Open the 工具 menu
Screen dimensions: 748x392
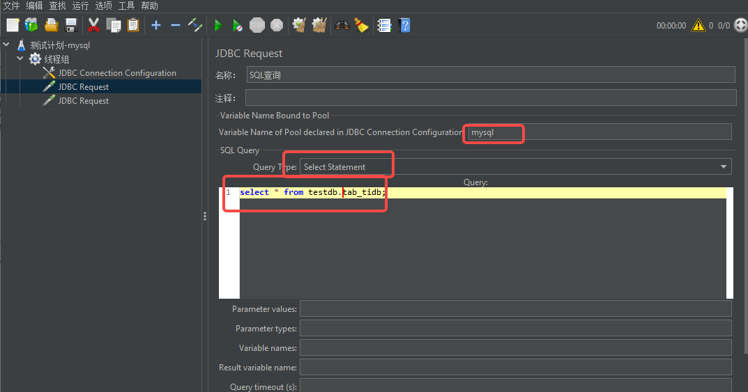coord(126,6)
